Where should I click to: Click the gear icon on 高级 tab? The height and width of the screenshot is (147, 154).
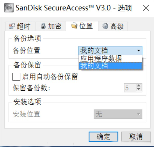click(105, 26)
